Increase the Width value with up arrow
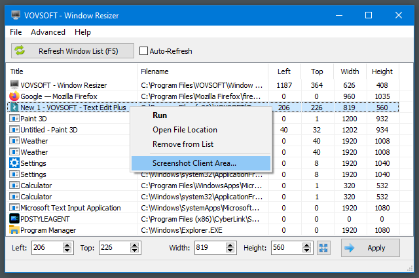 click(230, 245)
